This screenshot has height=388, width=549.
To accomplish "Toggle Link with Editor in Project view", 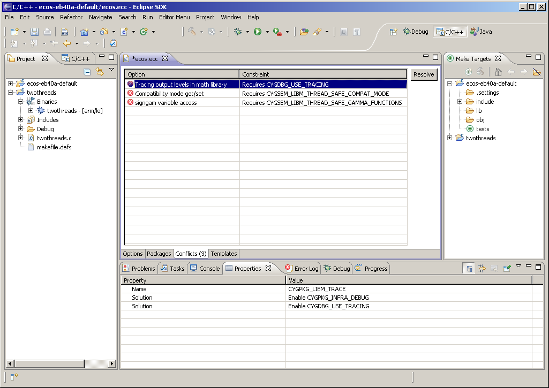I will (100, 72).
